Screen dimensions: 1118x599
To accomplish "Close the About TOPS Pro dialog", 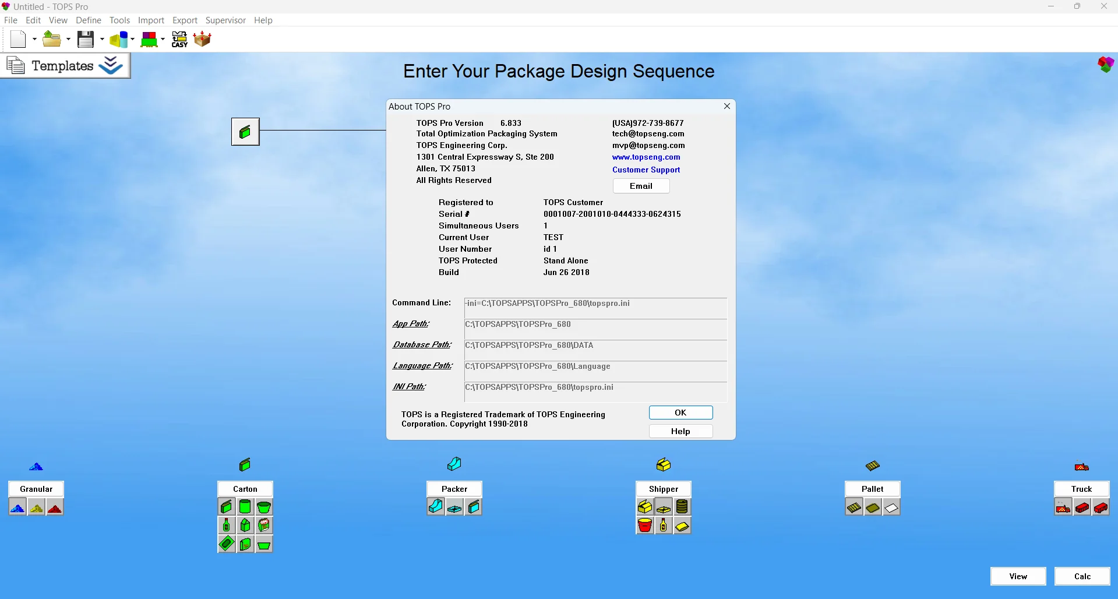I will point(726,106).
